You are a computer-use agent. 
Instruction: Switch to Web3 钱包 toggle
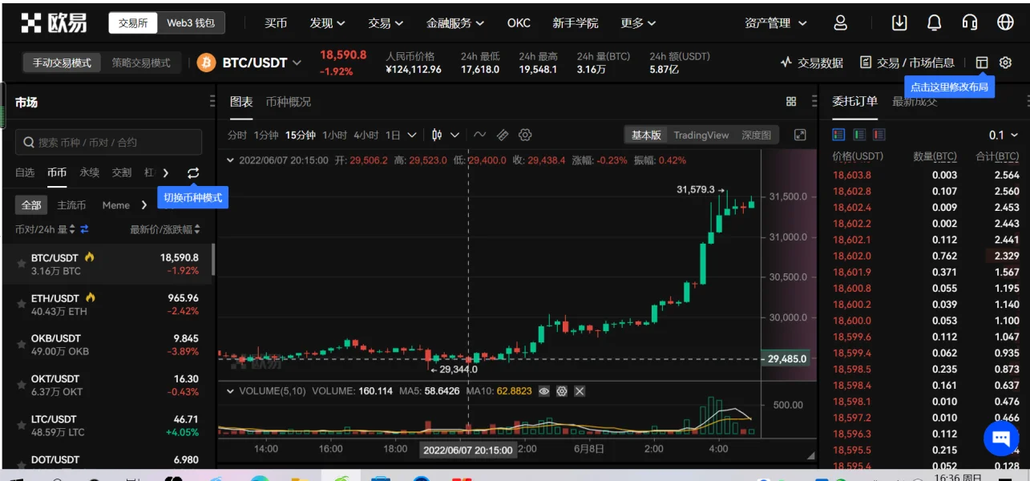point(191,23)
